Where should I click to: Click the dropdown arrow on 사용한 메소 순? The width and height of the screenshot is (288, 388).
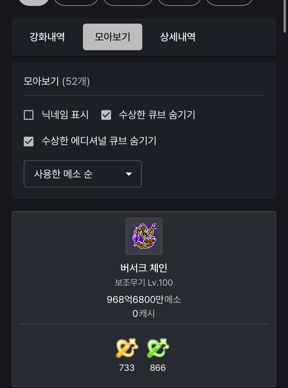click(x=129, y=174)
